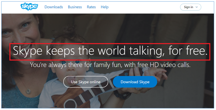Viewport: 216px width, 110px height.
Task: Click the Skype logo
Action: 29,7
